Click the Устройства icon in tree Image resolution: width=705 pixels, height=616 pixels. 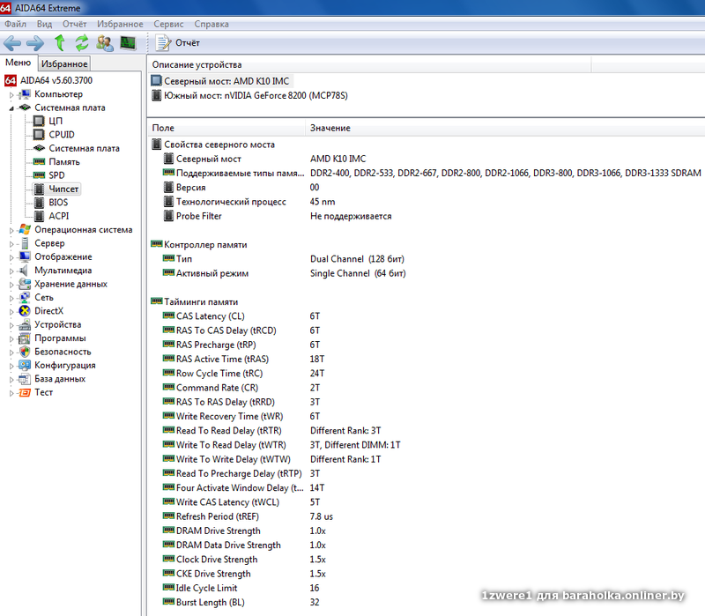[25, 324]
